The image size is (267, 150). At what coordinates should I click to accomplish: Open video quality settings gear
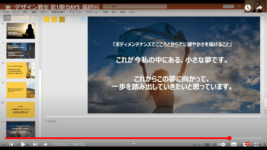click(245, 144)
